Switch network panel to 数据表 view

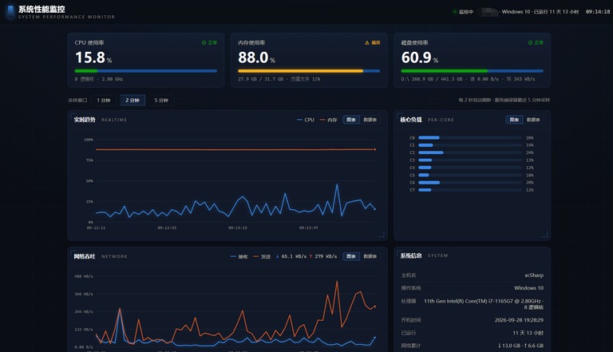(370, 256)
